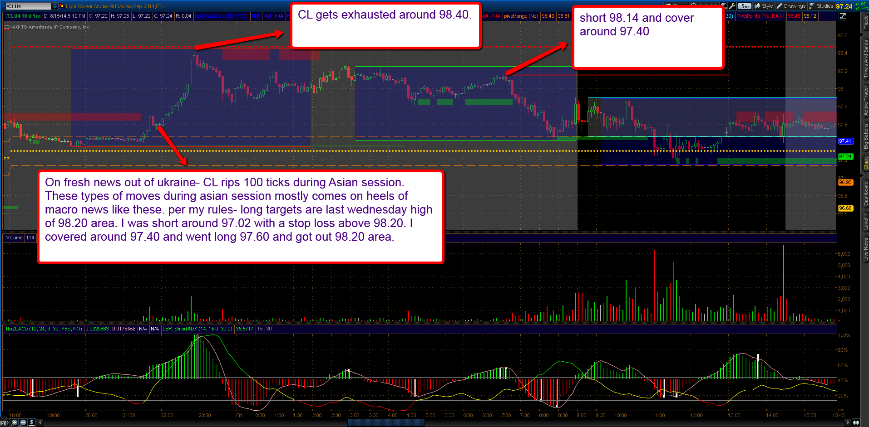The width and height of the screenshot is (869, 427).
Task: Open the Studies menu
Action: [821, 6]
